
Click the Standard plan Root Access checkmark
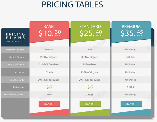point(90,87)
